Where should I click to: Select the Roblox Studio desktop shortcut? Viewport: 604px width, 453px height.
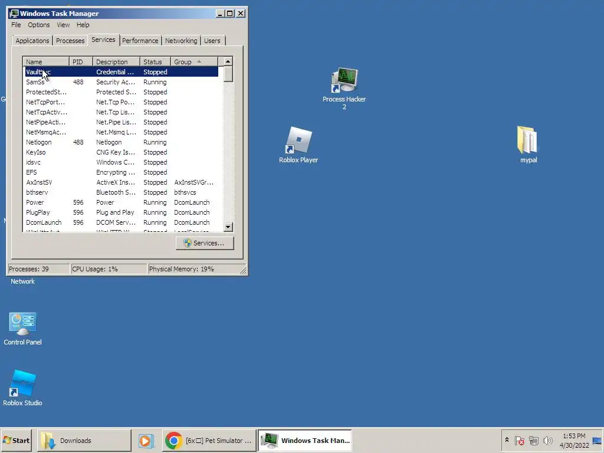point(22,388)
